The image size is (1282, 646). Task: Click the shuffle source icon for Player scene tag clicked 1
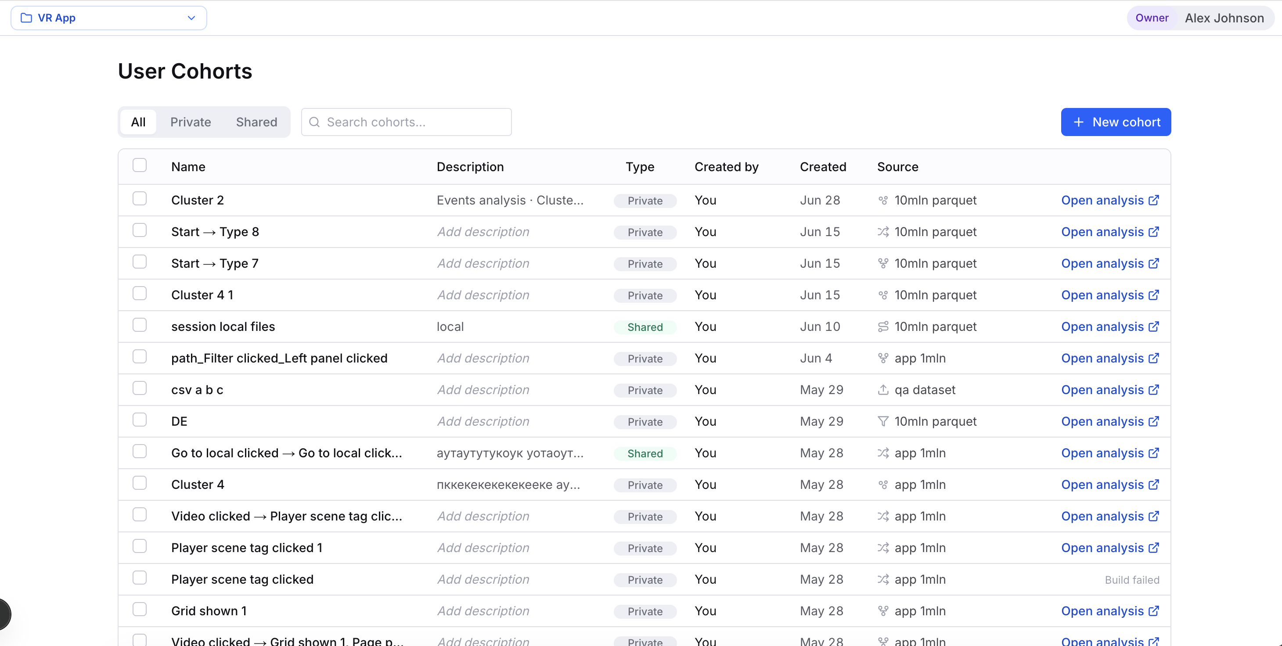pyautogui.click(x=883, y=548)
